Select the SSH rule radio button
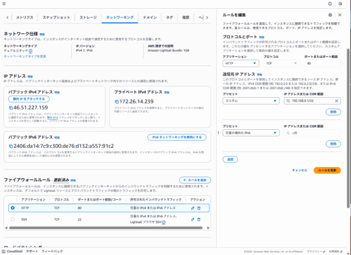This screenshot has height=255, width=351. pos(12,219)
